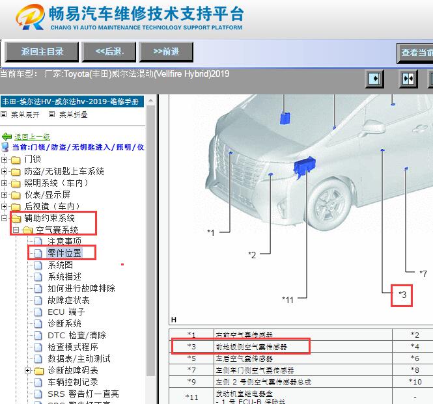Click the 诊断系统 document icon
The height and width of the screenshot is (404, 433).
point(38,324)
